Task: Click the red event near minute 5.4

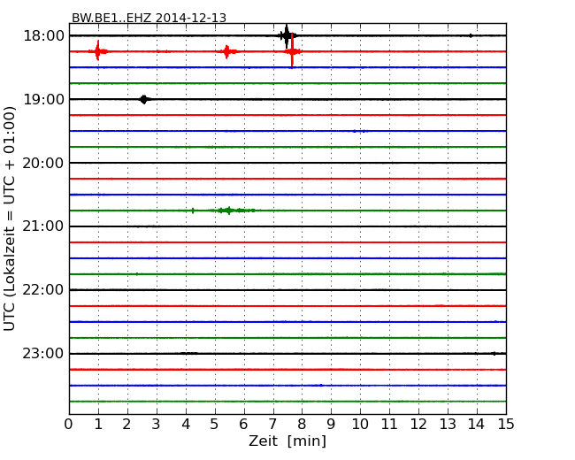Action: [x=227, y=51]
